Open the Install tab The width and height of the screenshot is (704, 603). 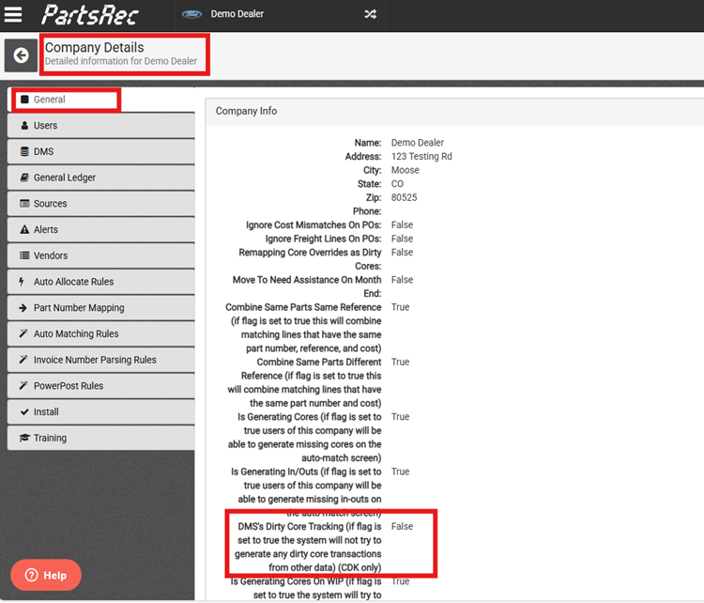tap(101, 412)
